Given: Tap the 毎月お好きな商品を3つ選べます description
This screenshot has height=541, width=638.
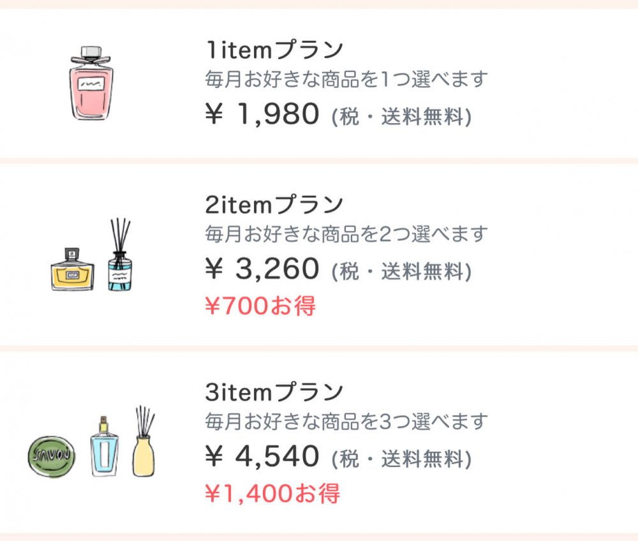Looking at the screenshot, I should point(346,421).
